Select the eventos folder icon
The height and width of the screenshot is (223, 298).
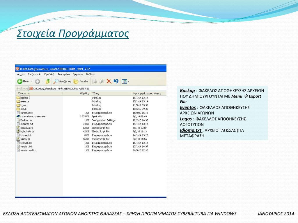coord(18,101)
